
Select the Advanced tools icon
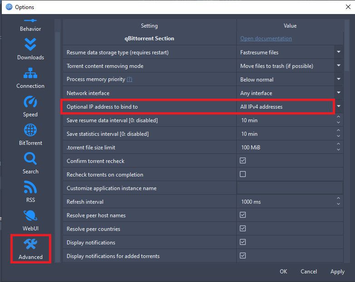point(30,244)
